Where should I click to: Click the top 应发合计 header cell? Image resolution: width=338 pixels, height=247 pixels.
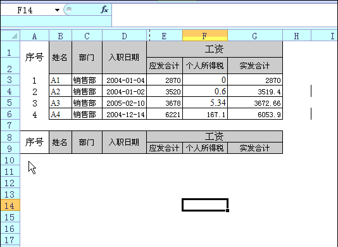pos(165,66)
